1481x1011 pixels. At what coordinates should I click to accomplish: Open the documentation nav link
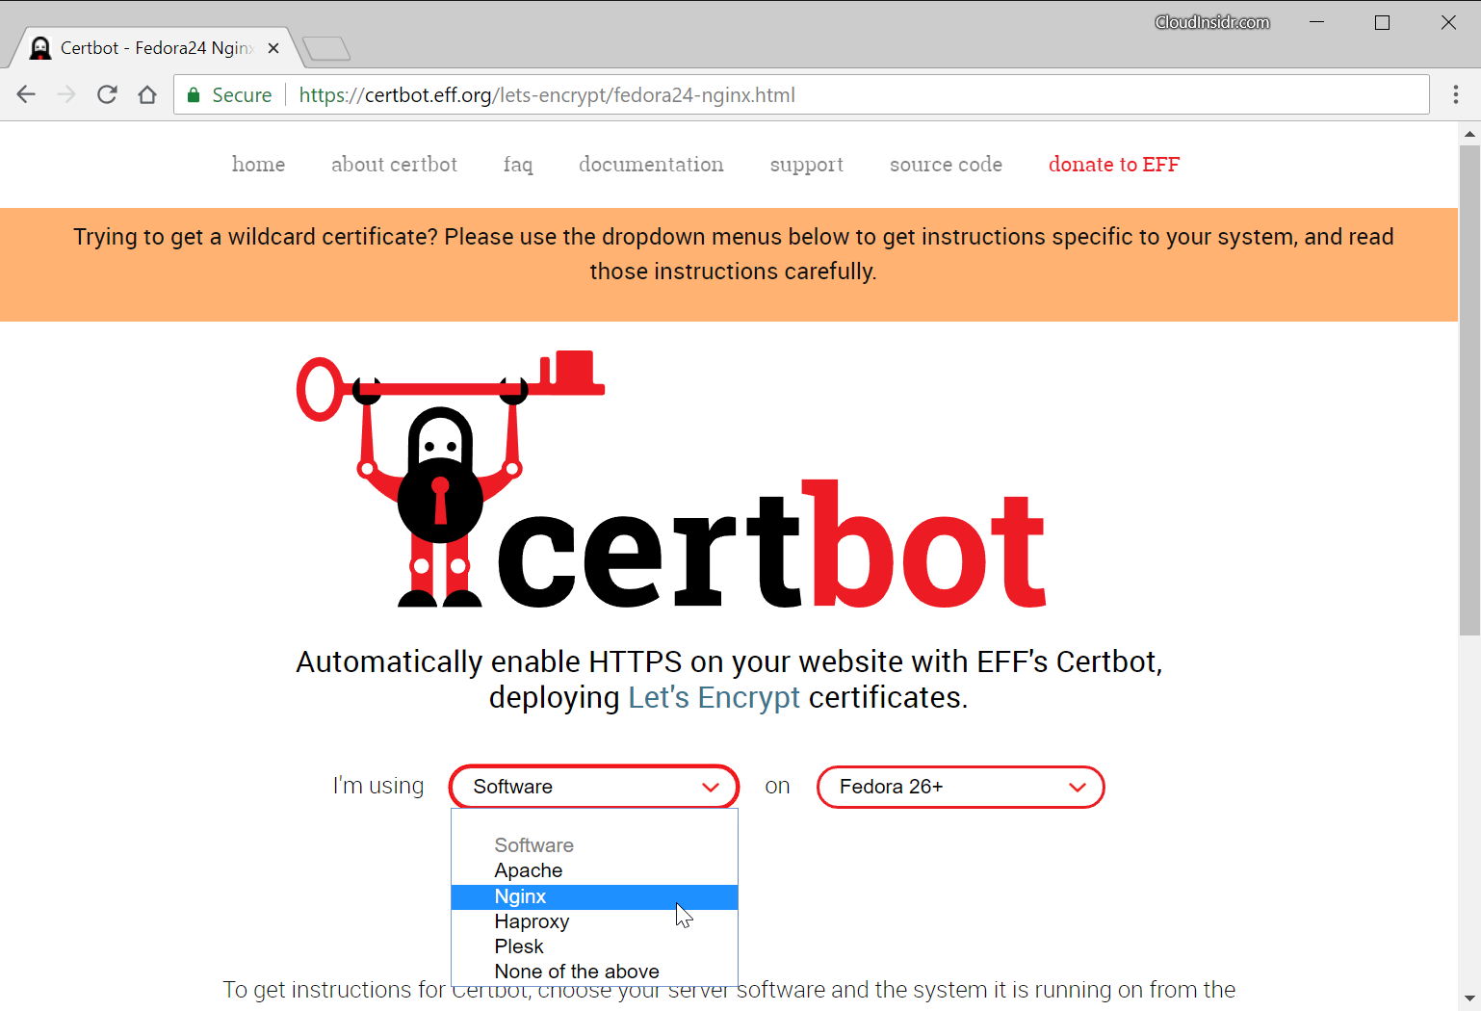click(651, 165)
